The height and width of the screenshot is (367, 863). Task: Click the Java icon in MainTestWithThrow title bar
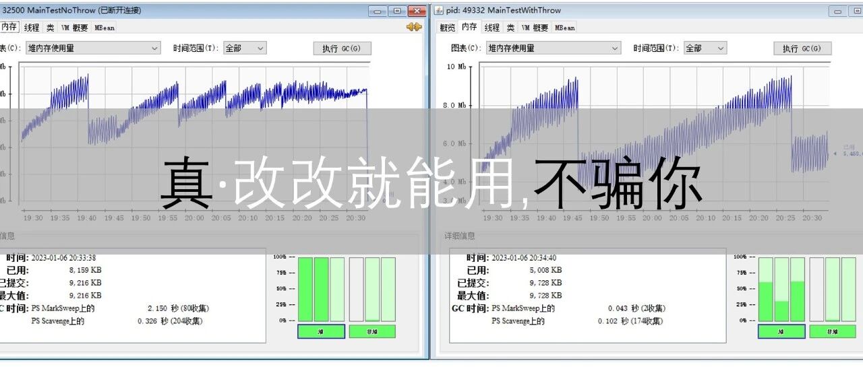click(439, 10)
